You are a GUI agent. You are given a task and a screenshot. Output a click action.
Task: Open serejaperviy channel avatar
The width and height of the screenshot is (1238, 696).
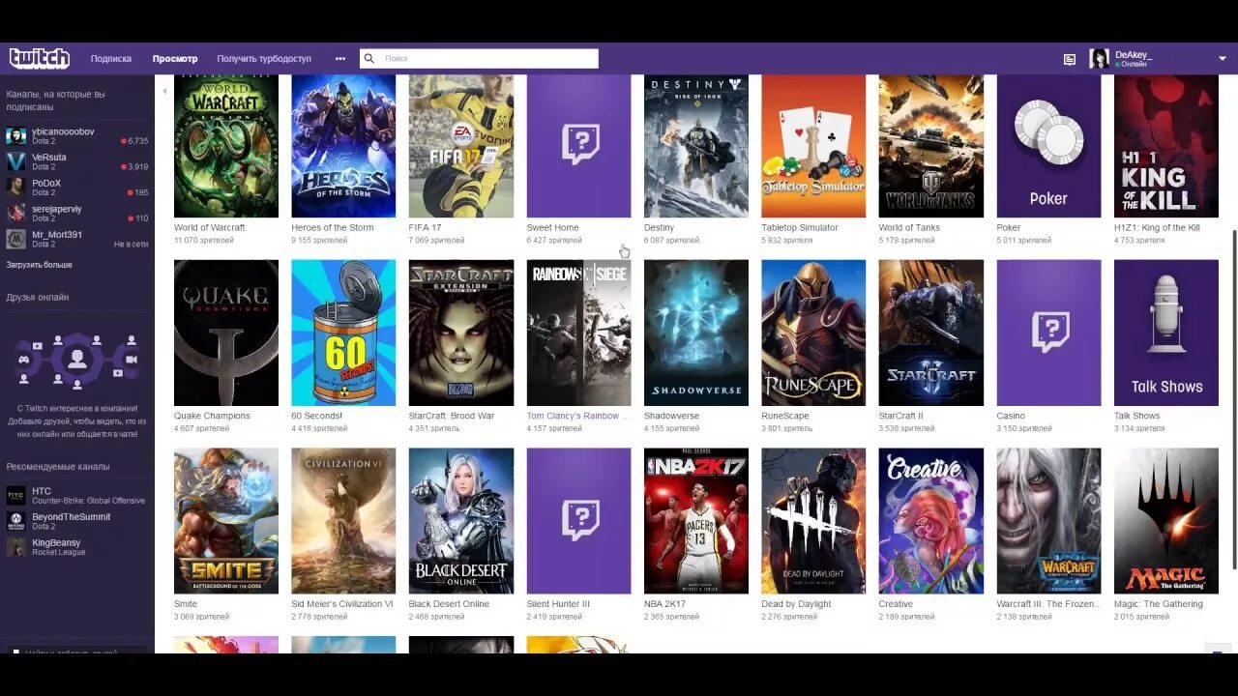[x=16, y=213]
